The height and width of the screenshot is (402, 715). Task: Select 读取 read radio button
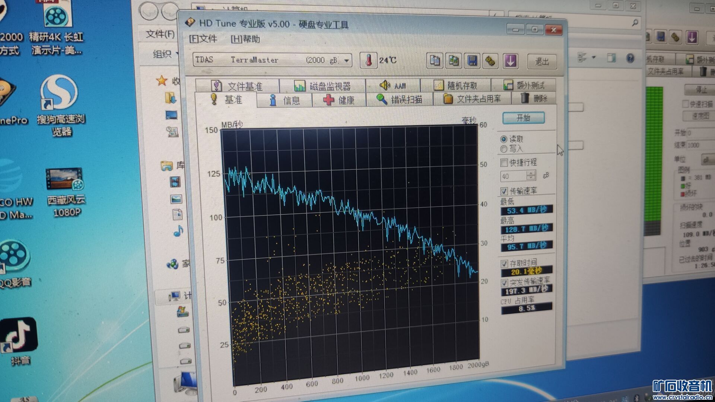point(504,139)
